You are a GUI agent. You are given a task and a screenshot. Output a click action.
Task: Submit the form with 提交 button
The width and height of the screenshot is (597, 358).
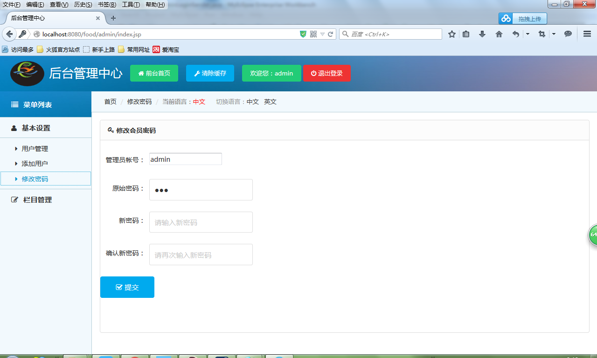(x=127, y=287)
